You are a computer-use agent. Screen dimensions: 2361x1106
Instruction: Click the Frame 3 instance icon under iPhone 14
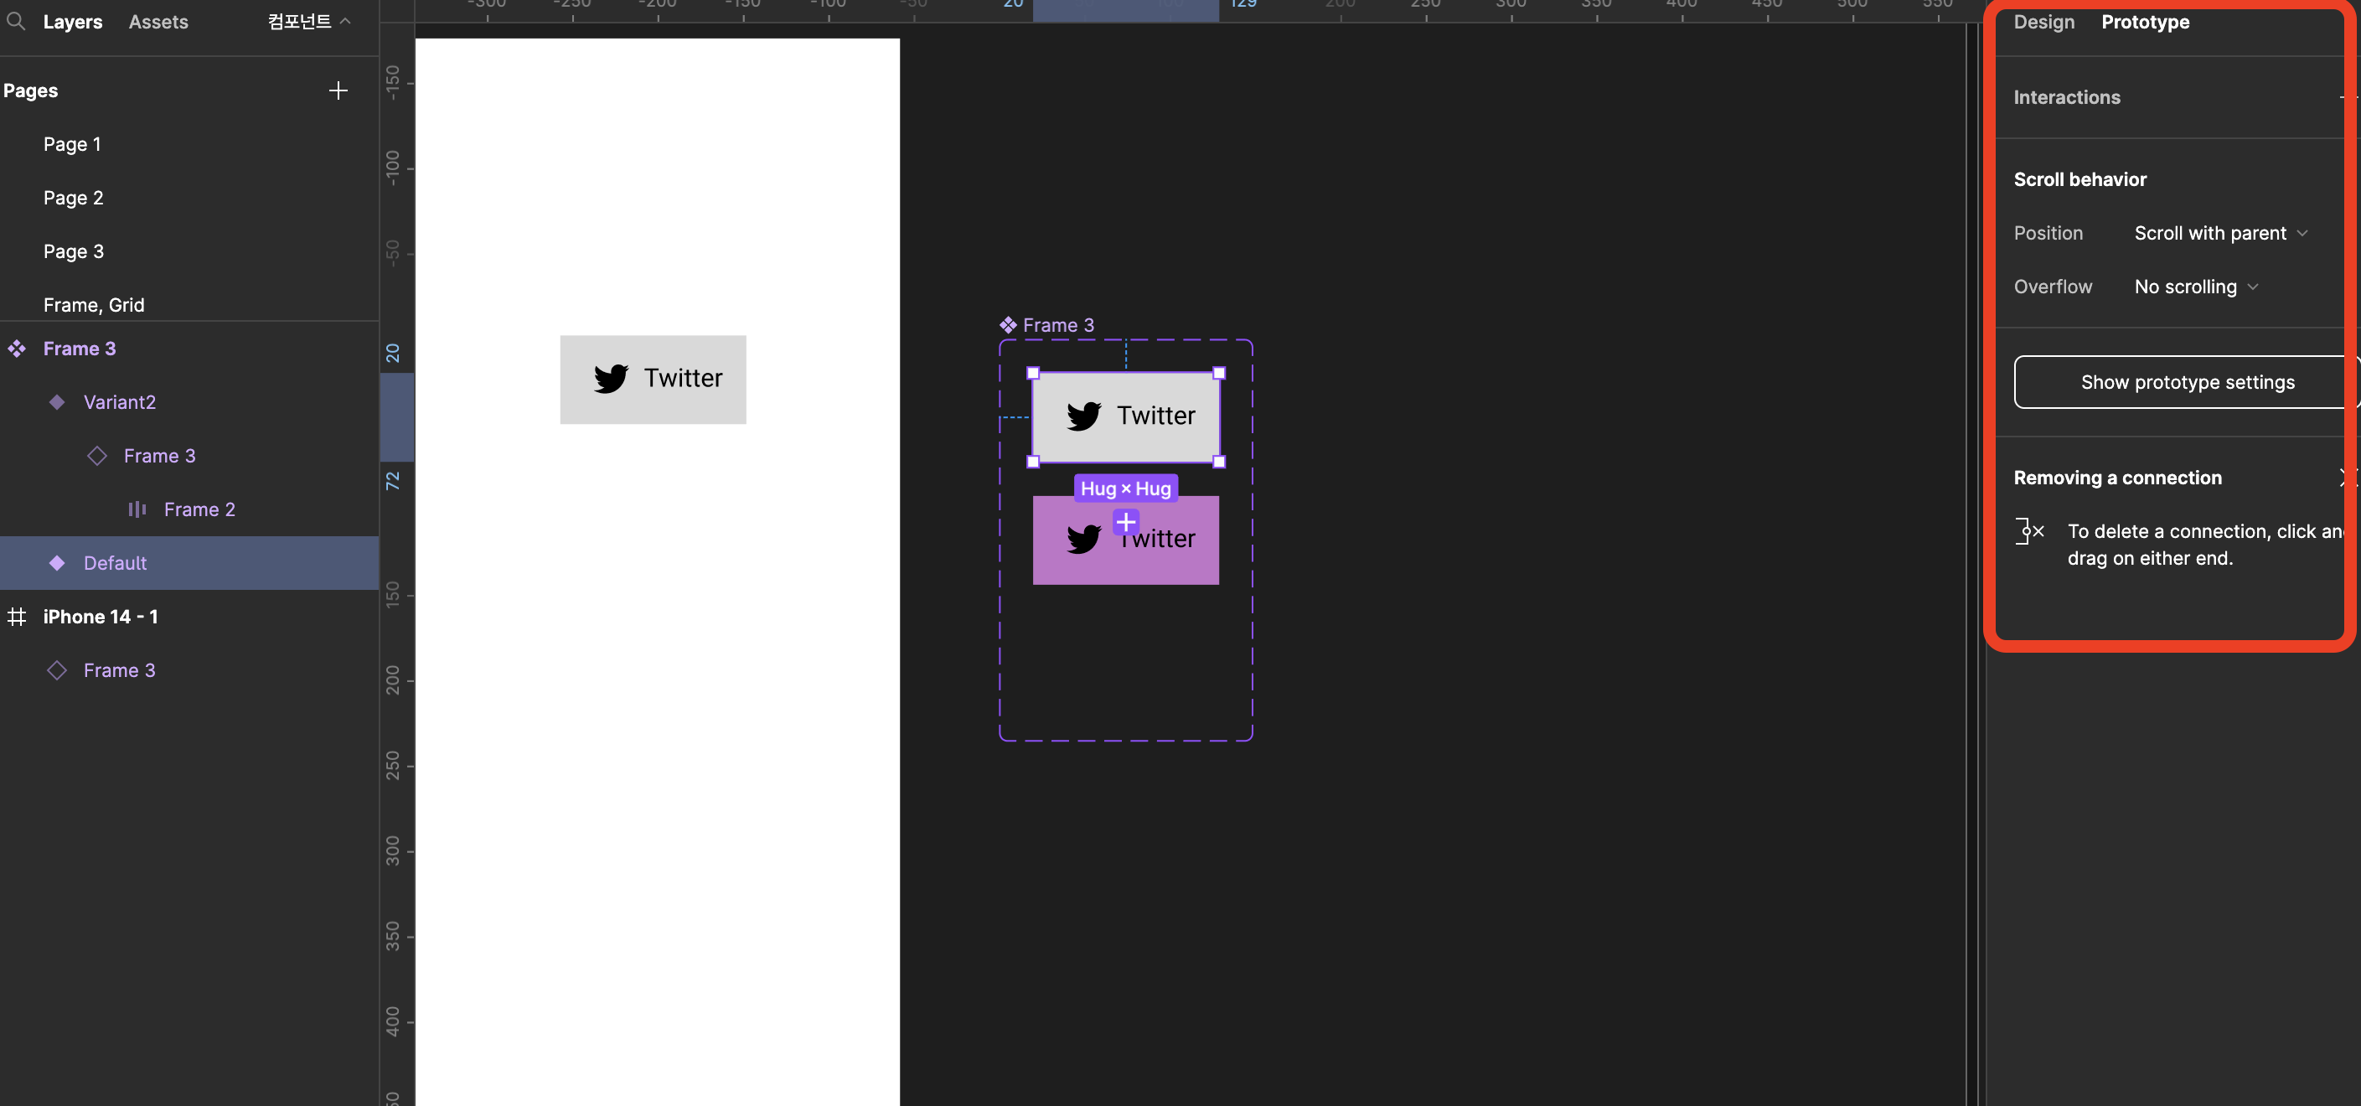pos(57,669)
